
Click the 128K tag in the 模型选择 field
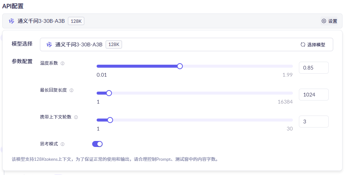pyautogui.click(x=114, y=44)
